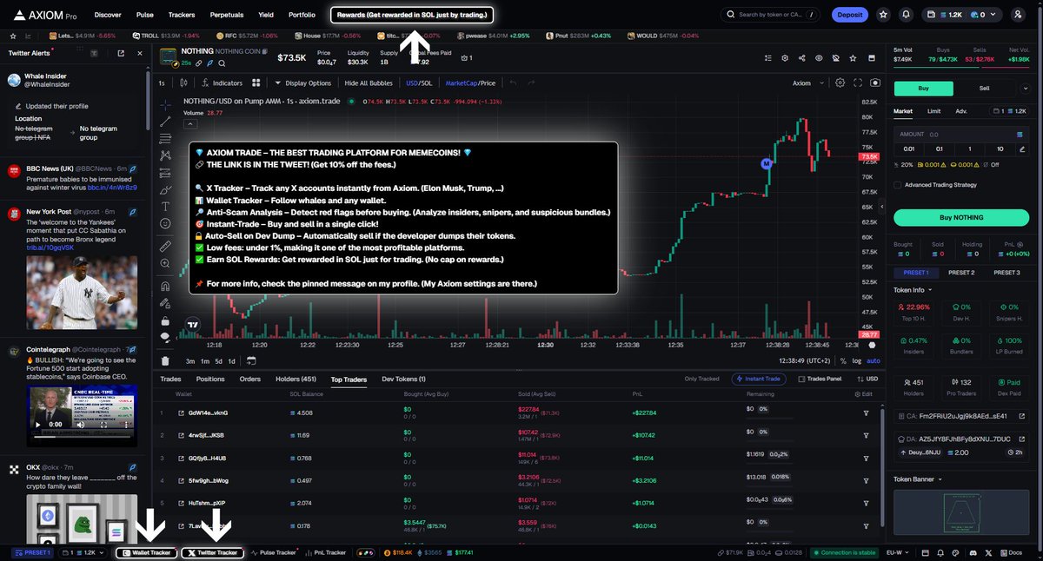The width and height of the screenshot is (1043, 561).
Task: Toggle the Instant Trade button
Action: tap(761, 379)
